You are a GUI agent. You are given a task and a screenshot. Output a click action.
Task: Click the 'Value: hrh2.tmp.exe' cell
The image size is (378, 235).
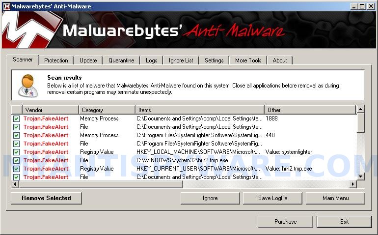pyautogui.click(x=289, y=169)
